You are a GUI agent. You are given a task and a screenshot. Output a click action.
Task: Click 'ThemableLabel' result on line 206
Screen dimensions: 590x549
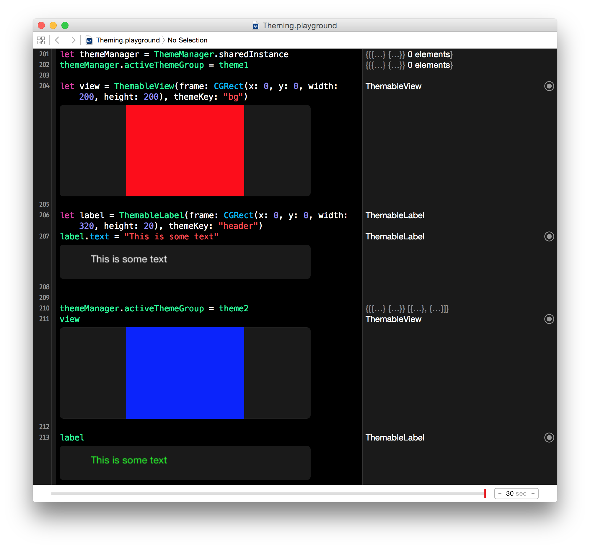(395, 216)
